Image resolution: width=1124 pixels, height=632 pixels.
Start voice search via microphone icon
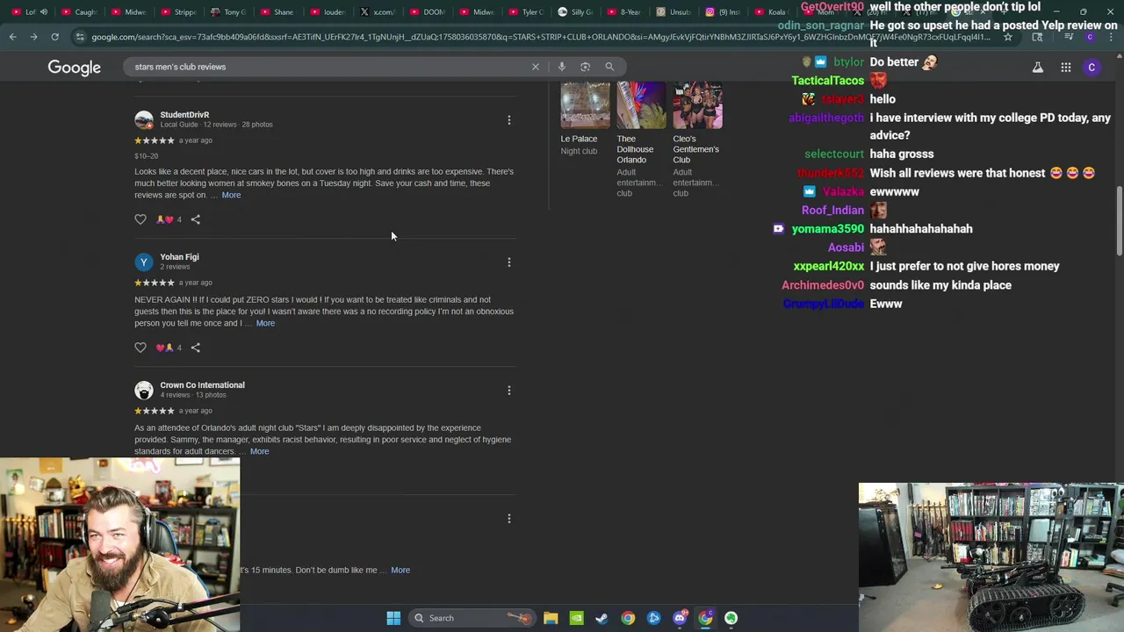coord(561,67)
